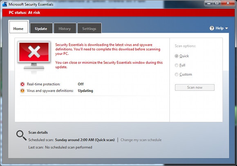The width and height of the screenshot is (237, 166).
Task: Expand the Help dropdown arrow
Action: (x=226, y=28)
